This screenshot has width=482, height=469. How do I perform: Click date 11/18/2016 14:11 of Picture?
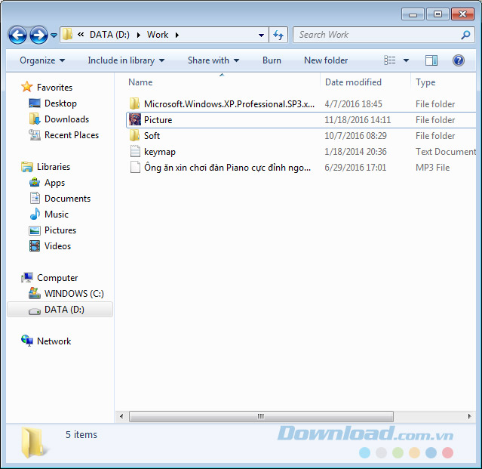[x=358, y=120]
